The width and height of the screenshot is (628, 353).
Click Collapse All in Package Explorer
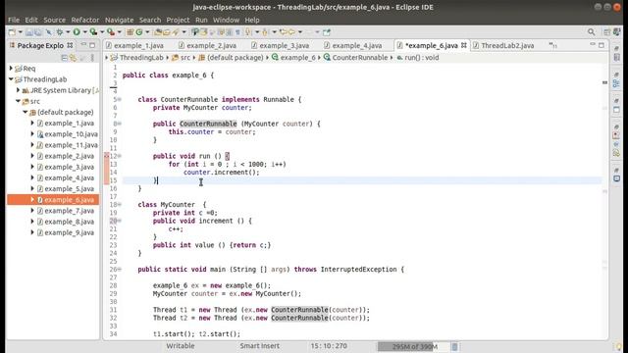tap(64, 58)
